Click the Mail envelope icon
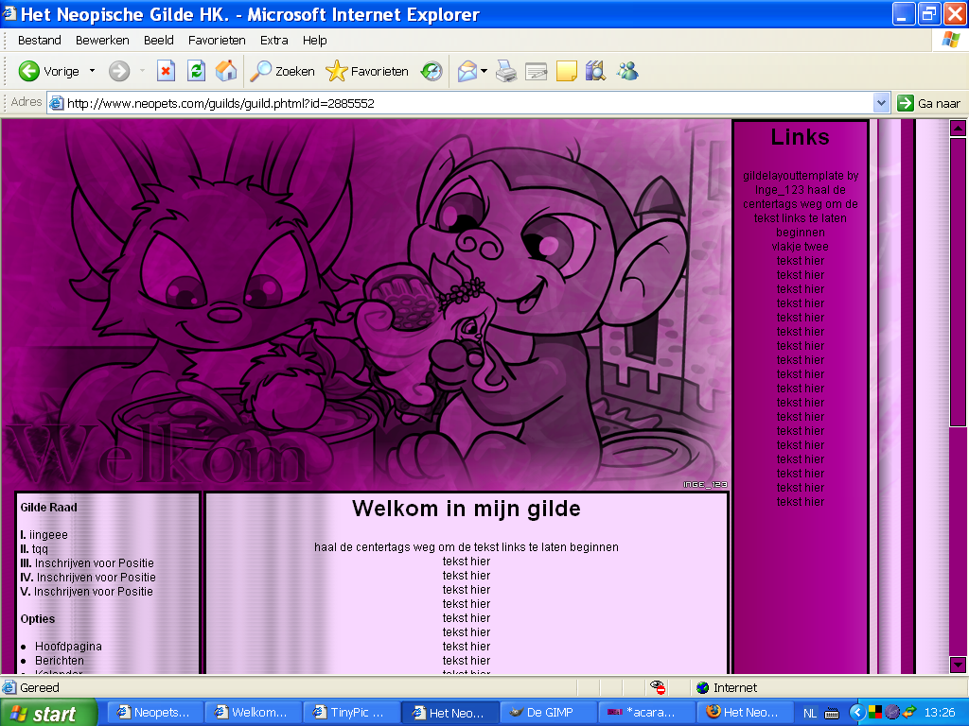969x726 pixels. pyautogui.click(x=467, y=71)
